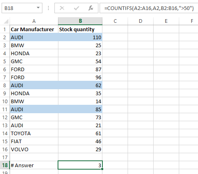Viewport: 198px width, 174px height.
Task: Select cell with value 23
Action: point(80,53)
